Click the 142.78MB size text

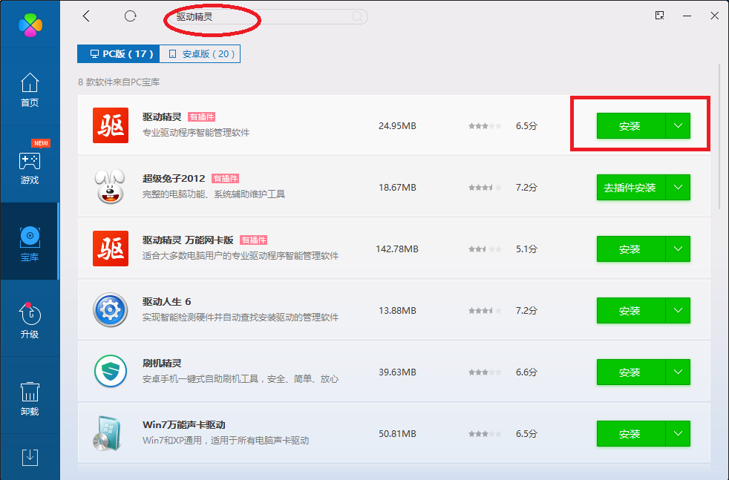tap(397, 249)
